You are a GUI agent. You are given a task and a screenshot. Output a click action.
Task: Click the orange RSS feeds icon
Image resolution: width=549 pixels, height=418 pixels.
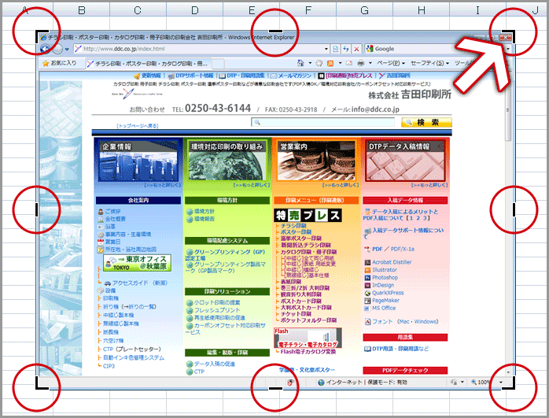tap(330, 64)
